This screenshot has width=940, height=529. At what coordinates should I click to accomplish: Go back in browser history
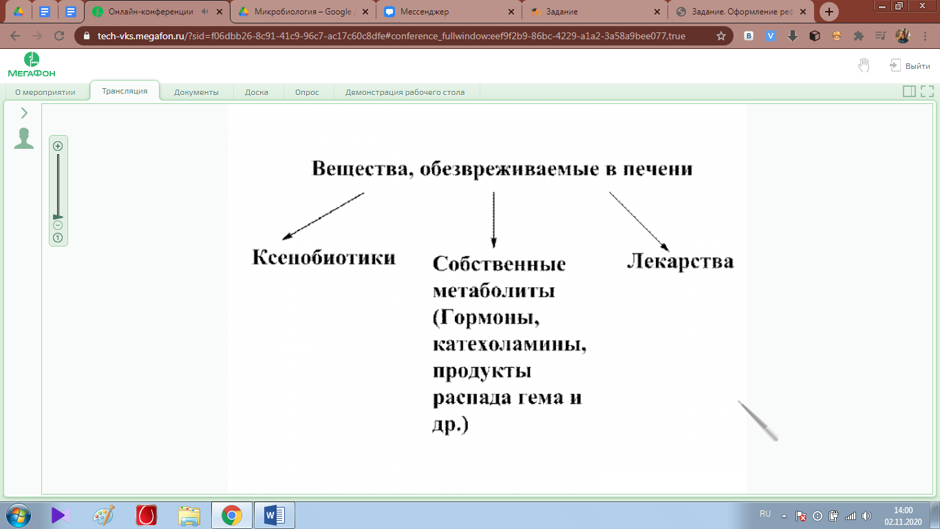pos(15,36)
